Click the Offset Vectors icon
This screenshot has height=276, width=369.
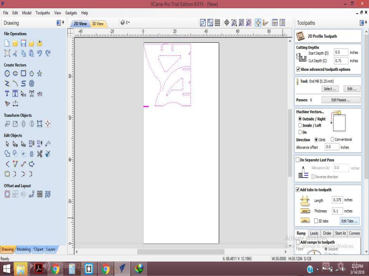coord(7,194)
